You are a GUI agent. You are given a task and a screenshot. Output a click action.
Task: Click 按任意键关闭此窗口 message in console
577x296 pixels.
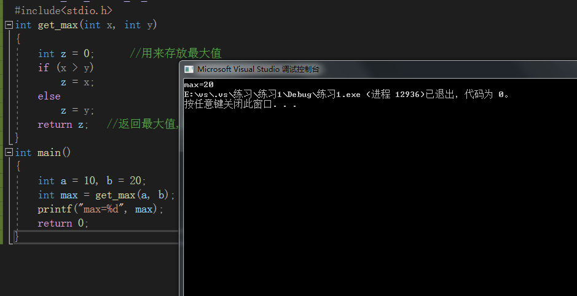click(228, 104)
